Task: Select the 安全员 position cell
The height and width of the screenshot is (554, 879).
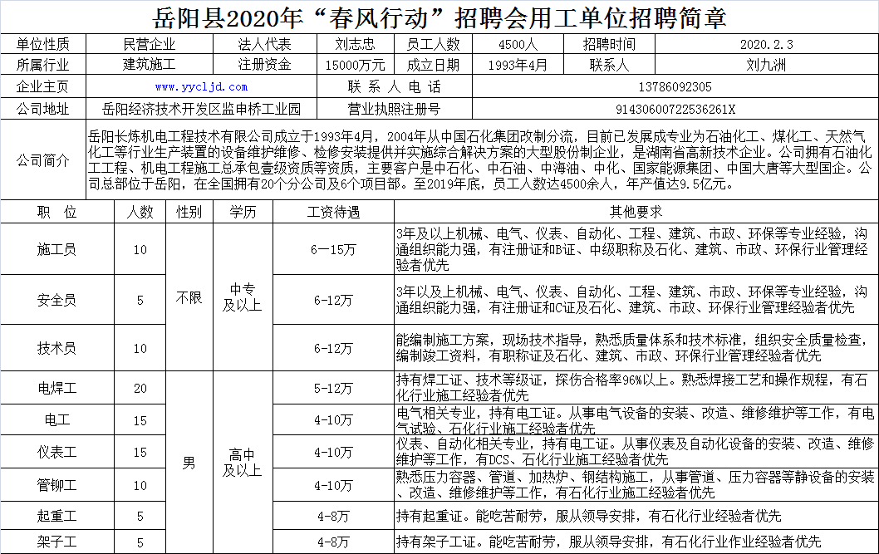Action: coord(57,300)
